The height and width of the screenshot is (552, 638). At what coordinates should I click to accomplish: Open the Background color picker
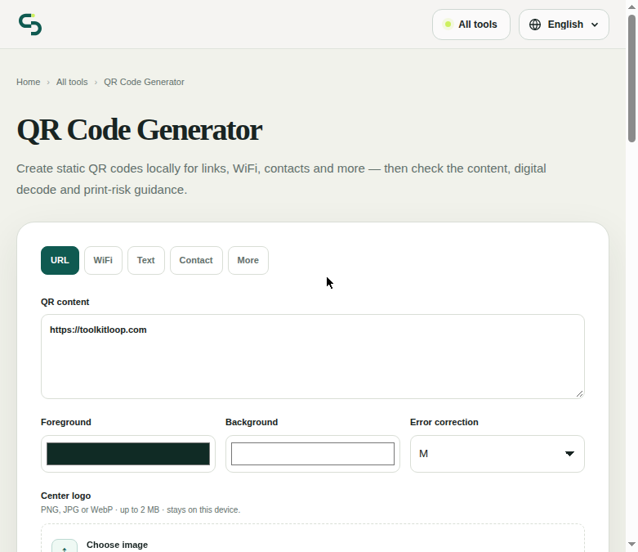(x=313, y=454)
